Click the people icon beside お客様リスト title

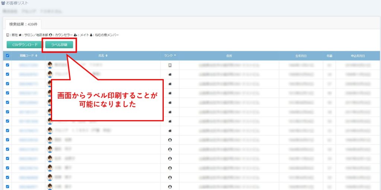click(x=3, y=3)
